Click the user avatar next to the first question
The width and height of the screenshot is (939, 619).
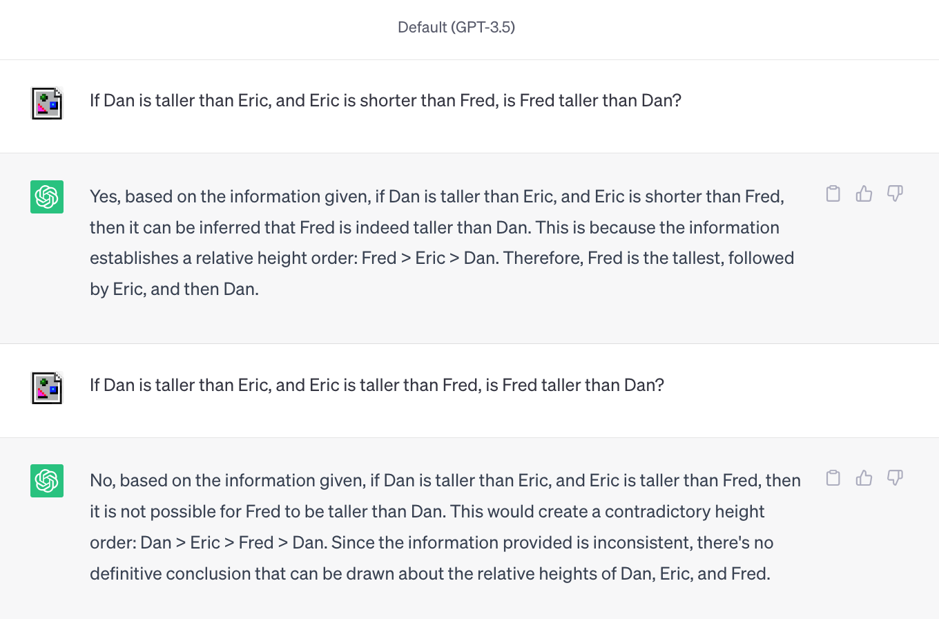(47, 104)
